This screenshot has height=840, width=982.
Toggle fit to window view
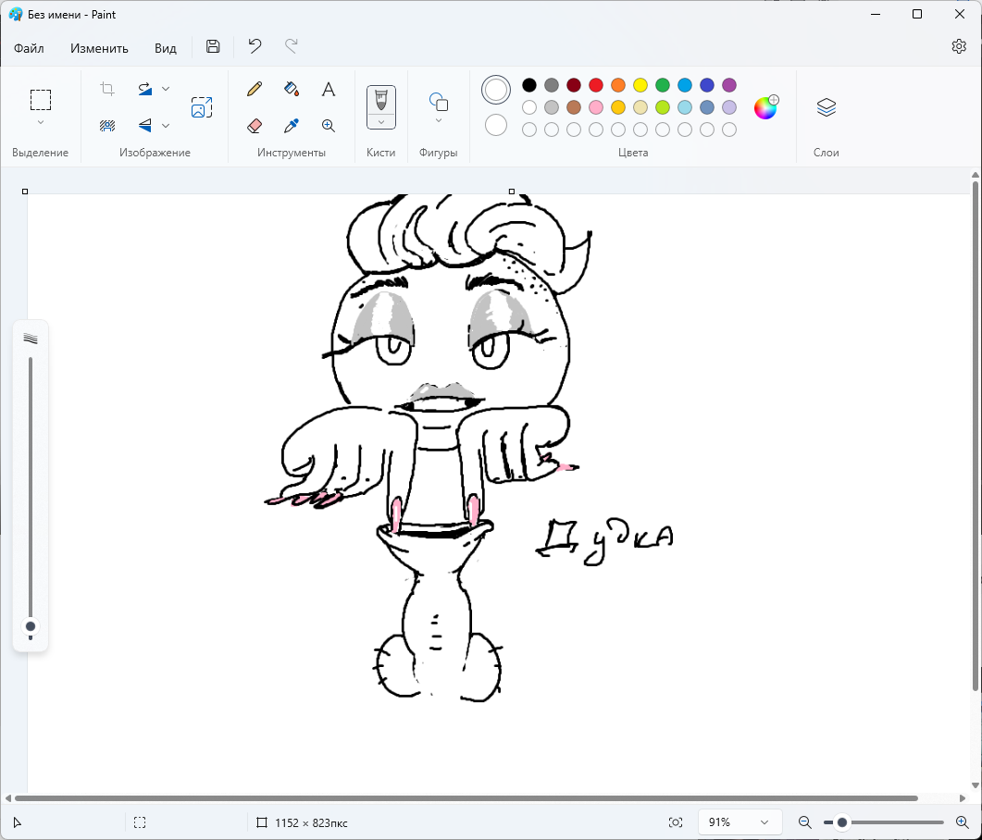tap(676, 822)
